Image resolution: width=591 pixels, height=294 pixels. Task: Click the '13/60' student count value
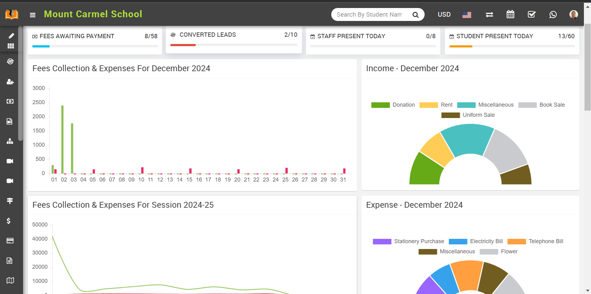click(566, 36)
